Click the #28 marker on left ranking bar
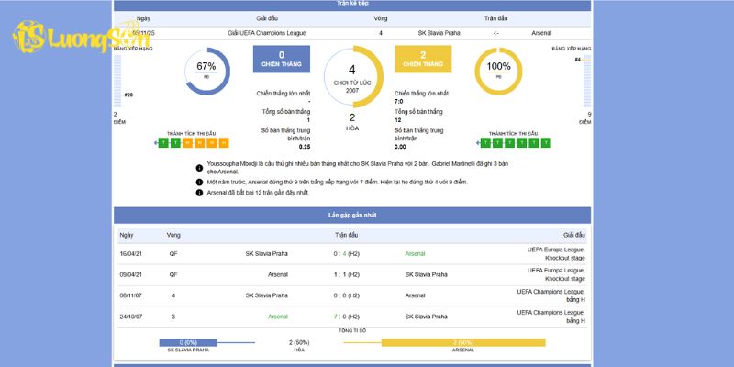This screenshot has height=367, width=734. (128, 95)
